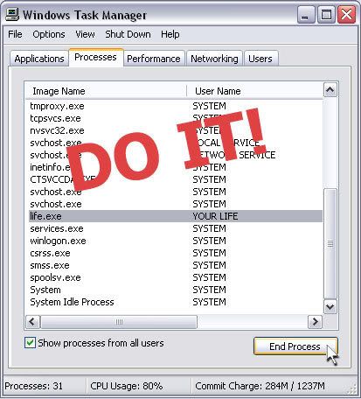Viewport: 361px width, 399px height.
Task: Maximize the Task Manager window
Action: pos(326,15)
